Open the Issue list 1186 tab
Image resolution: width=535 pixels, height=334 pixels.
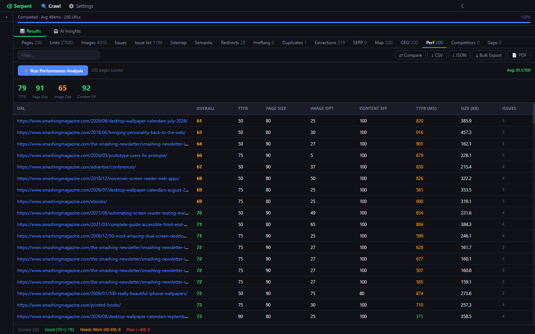[x=149, y=43]
